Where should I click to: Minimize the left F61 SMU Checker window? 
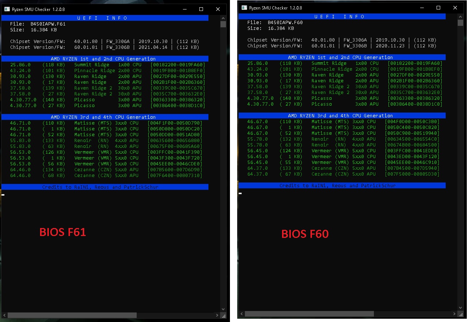pos(184,9)
